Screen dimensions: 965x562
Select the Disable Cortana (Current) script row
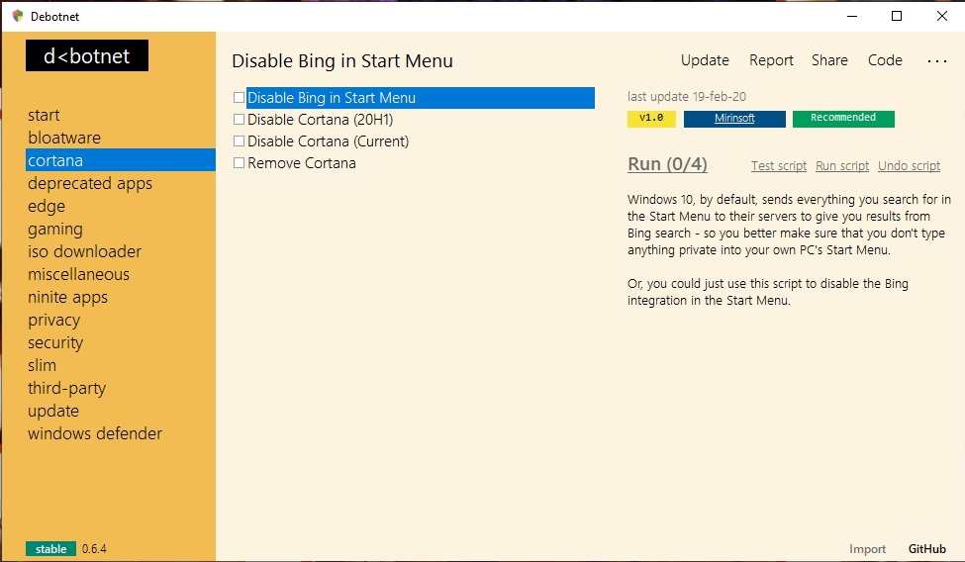[x=328, y=141]
